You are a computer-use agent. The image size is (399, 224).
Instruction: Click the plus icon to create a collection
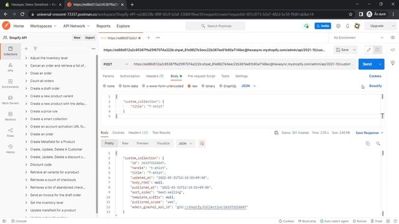pyautogui.click(x=26, y=49)
